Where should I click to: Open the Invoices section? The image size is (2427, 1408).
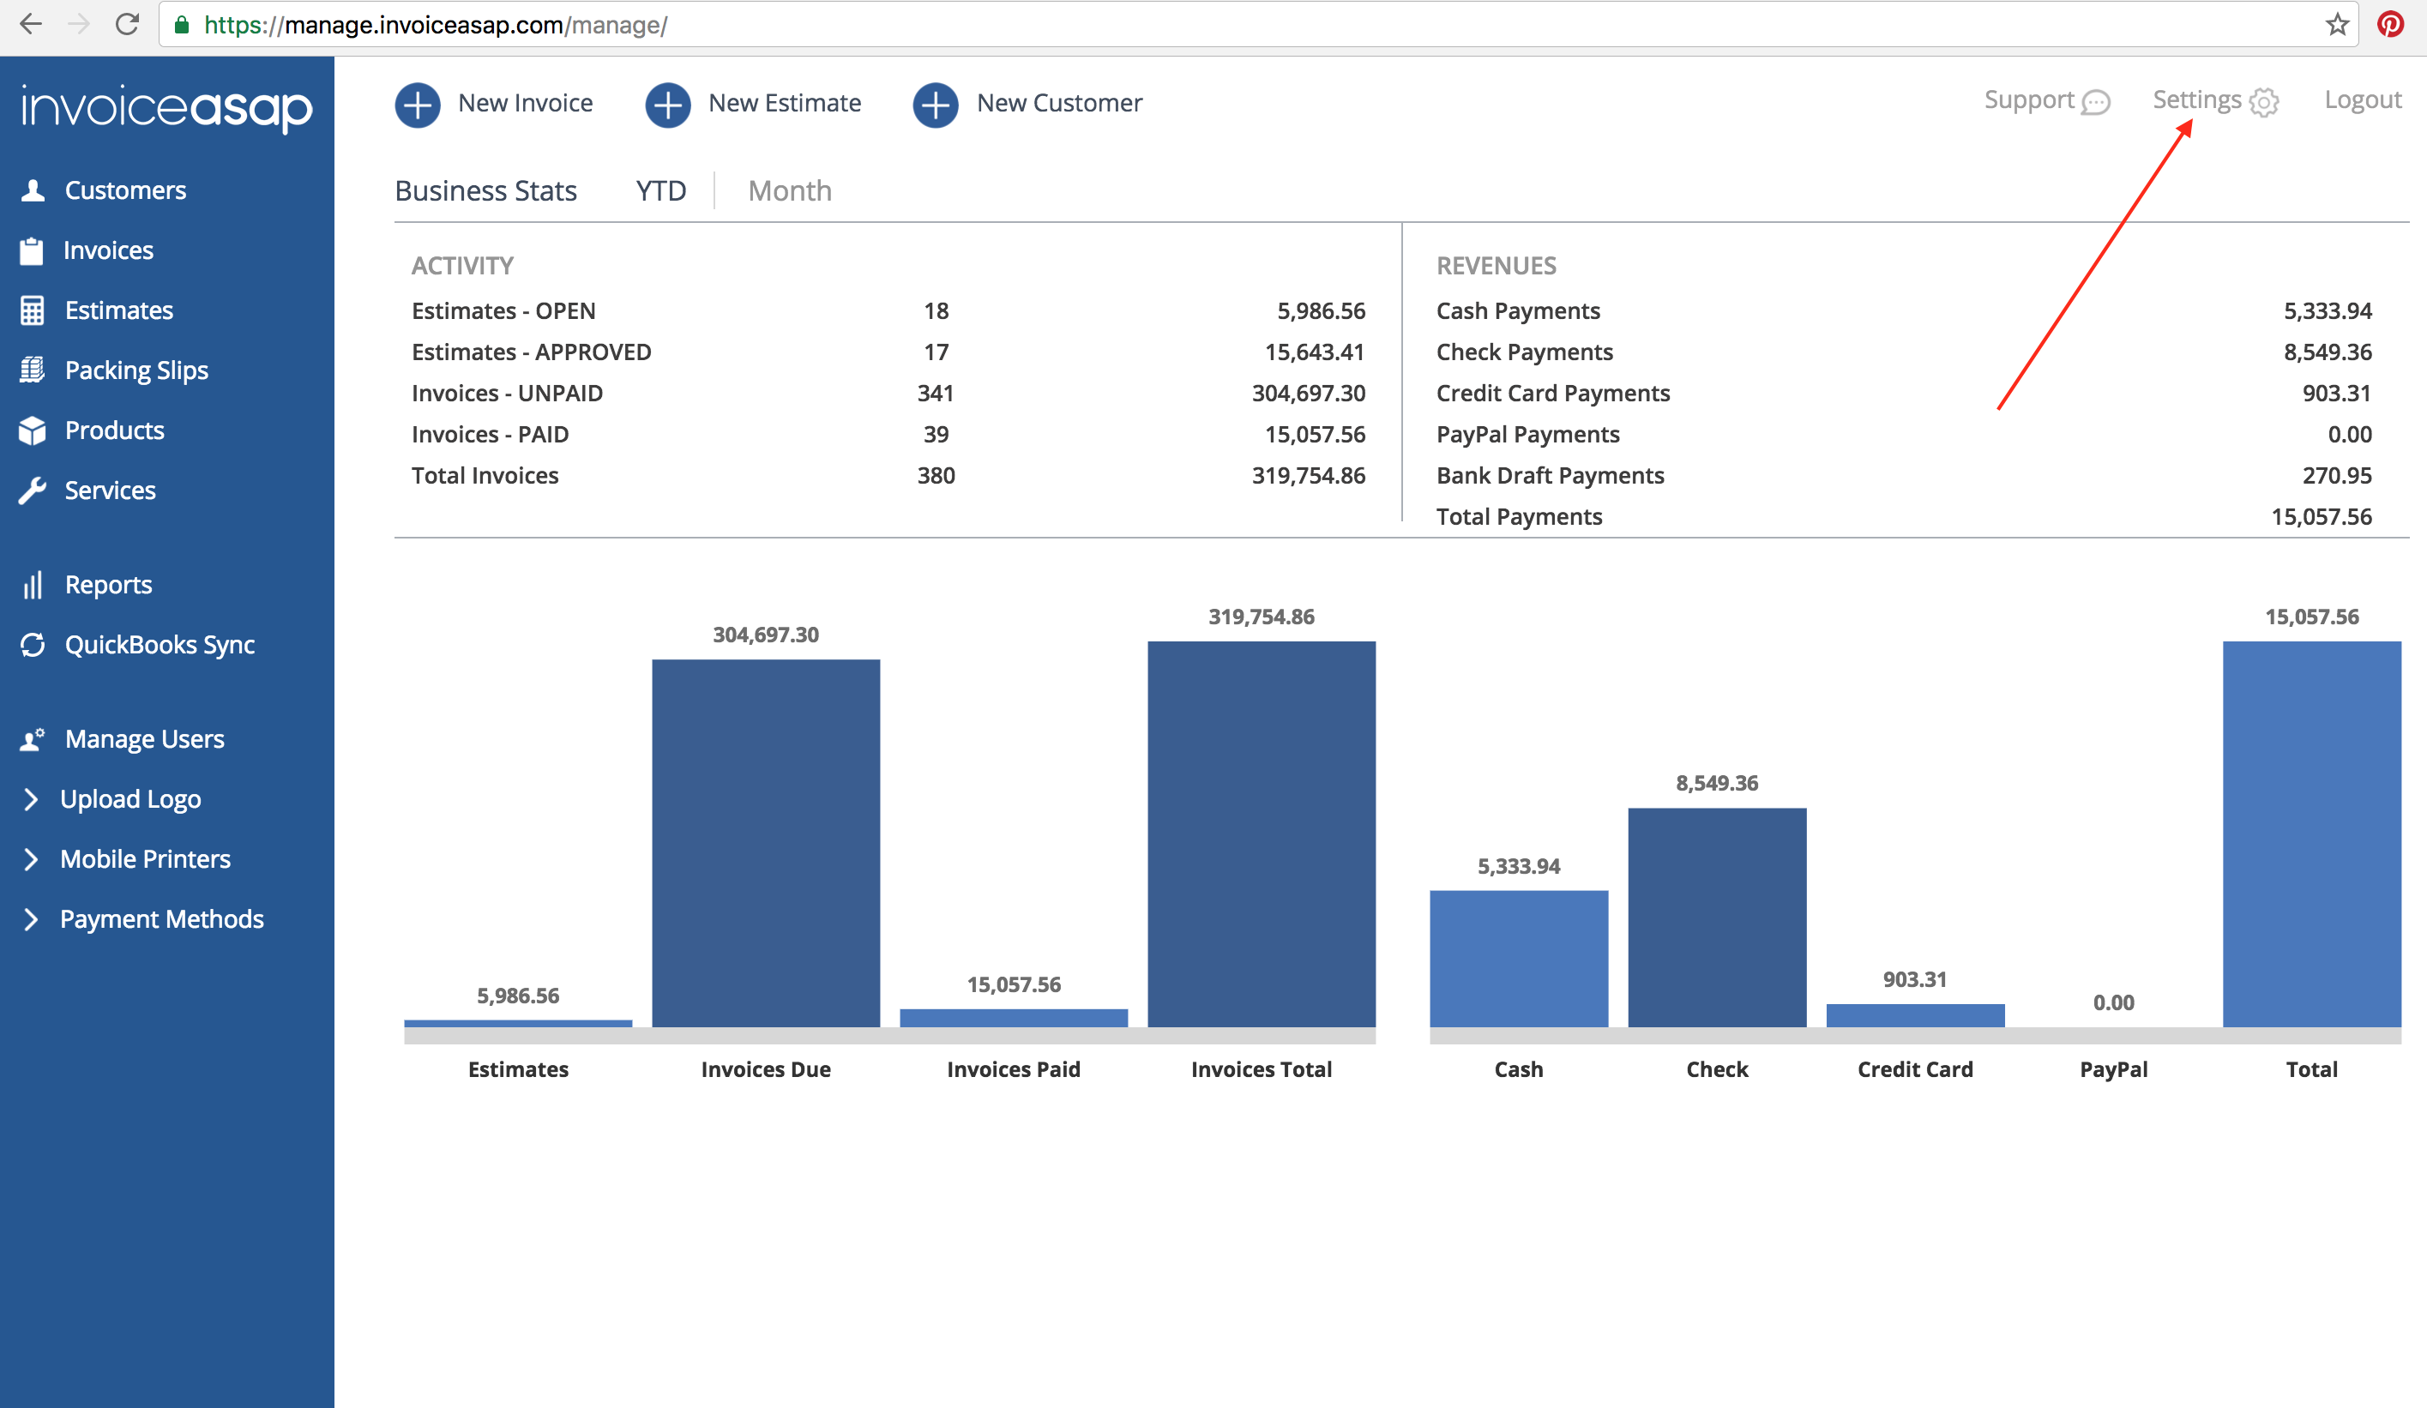[x=109, y=250]
